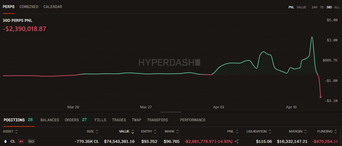The image size is (342, 146).
Task: Click the Apr 10 date axis label
Action: coord(291,107)
